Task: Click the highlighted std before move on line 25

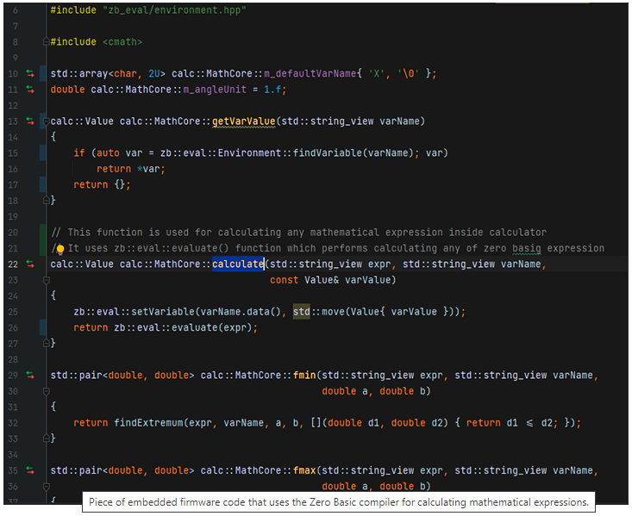Action: pyautogui.click(x=302, y=312)
